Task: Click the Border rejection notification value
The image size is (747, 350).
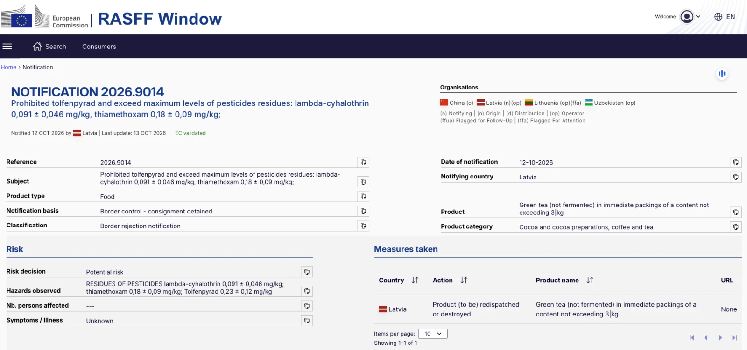Action: [141, 226]
